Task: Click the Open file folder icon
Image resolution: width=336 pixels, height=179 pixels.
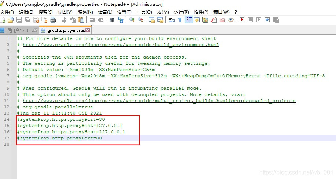Action: pyautogui.click(x=11, y=20)
